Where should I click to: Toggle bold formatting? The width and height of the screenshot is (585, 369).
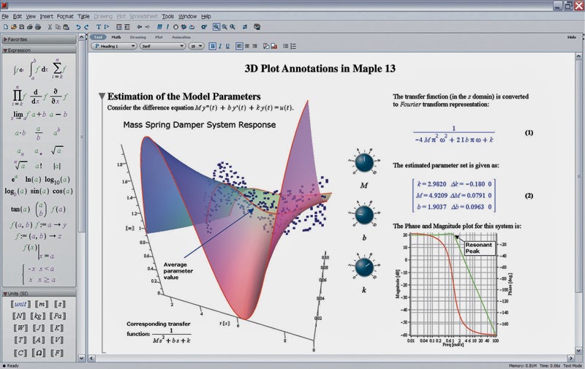point(212,46)
